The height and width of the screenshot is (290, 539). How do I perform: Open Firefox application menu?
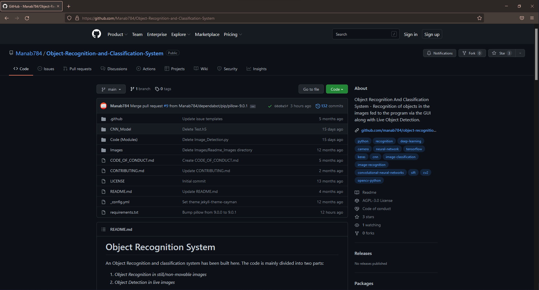point(532,18)
